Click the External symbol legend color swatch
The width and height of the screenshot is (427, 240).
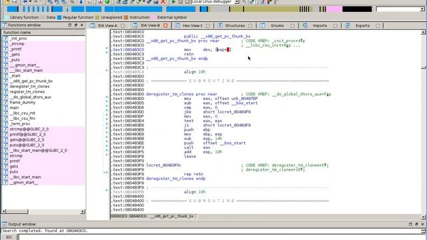(x=154, y=17)
